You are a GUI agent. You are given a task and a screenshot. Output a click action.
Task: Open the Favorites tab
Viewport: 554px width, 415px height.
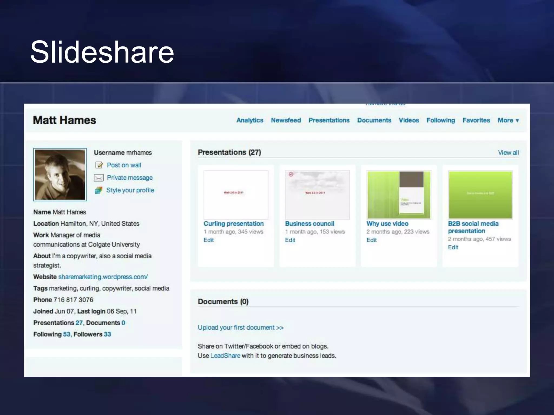coord(476,120)
